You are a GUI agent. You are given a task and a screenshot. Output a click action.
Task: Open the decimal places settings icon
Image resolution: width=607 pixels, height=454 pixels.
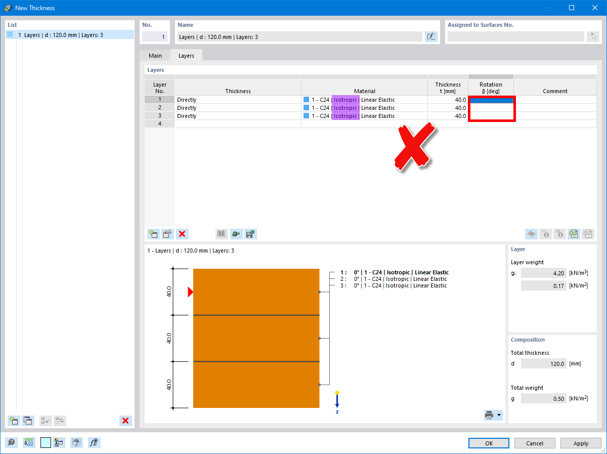click(29, 442)
